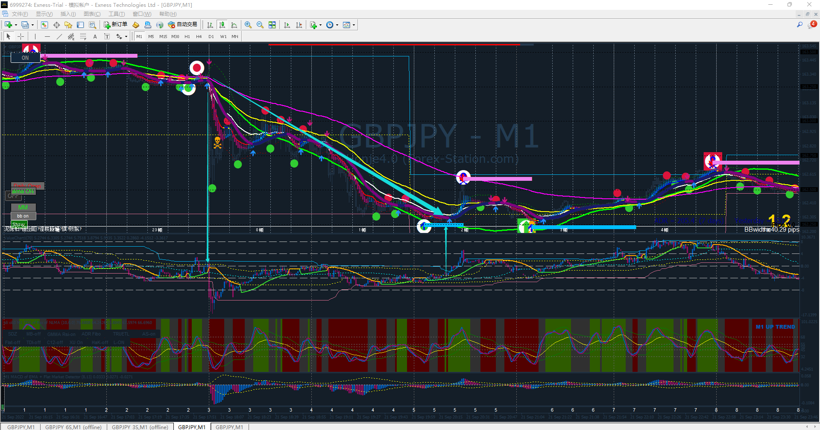The image size is (820, 430).
Task: Select the text label tool
Action: click(107, 36)
